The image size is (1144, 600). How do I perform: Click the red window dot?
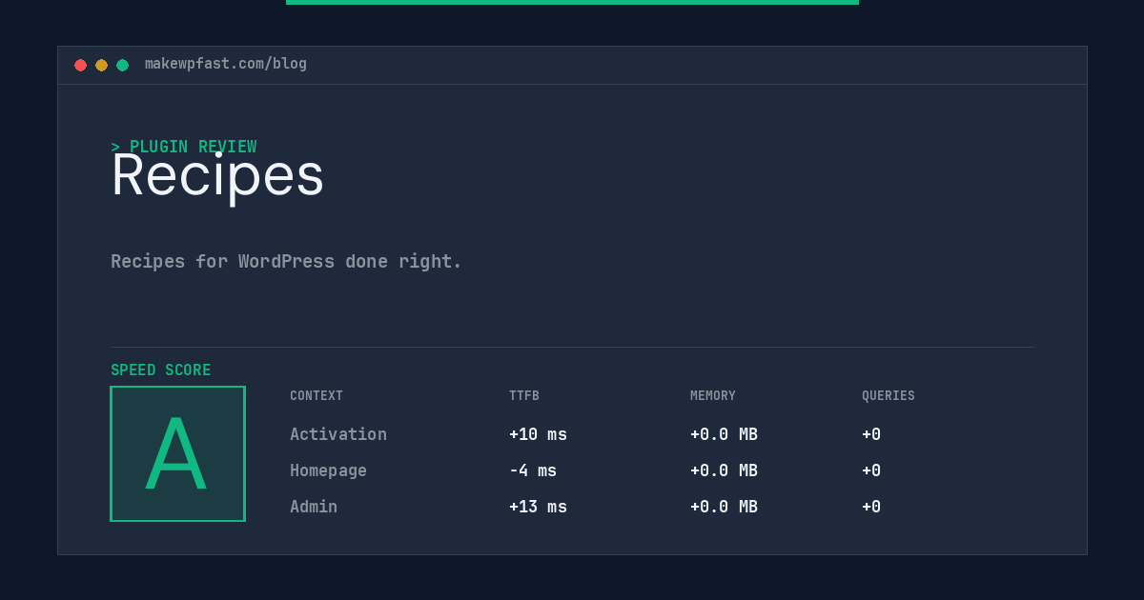(x=80, y=65)
